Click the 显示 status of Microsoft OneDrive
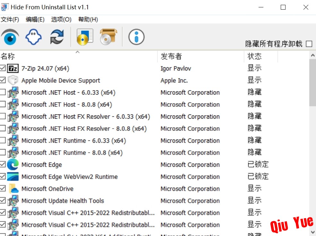Viewport: 316px width, 236px height. (254, 189)
